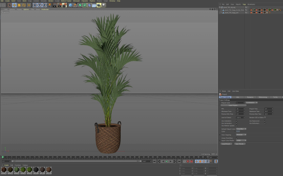Add a Camera object
Viewport: 283px width, 176px height.
click(99, 5)
